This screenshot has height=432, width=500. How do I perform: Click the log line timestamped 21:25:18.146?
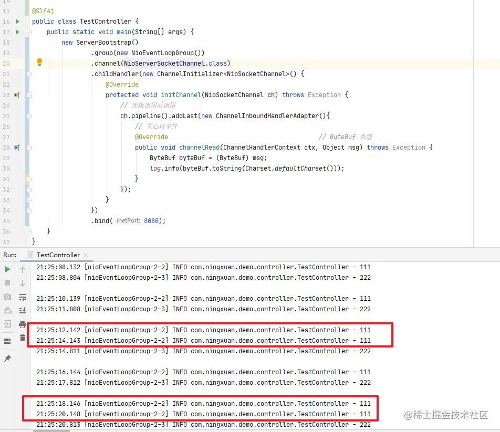(x=203, y=404)
